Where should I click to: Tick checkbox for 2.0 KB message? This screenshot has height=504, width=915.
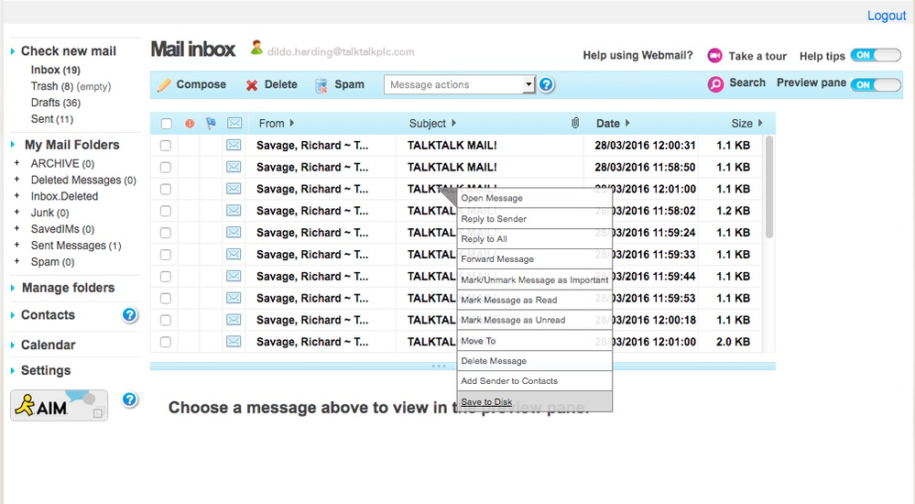(x=166, y=342)
